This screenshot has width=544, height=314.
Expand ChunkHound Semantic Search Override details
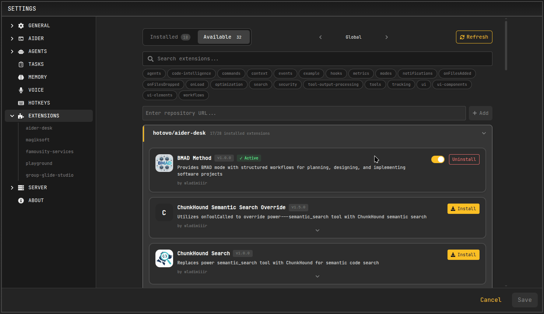pos(317,230)
